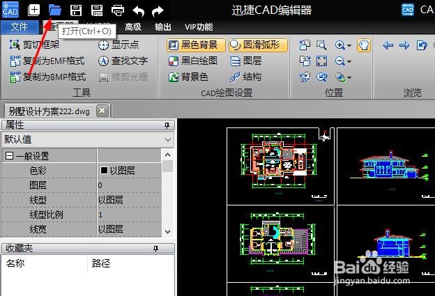Click the new file icon

coord(34,10)
